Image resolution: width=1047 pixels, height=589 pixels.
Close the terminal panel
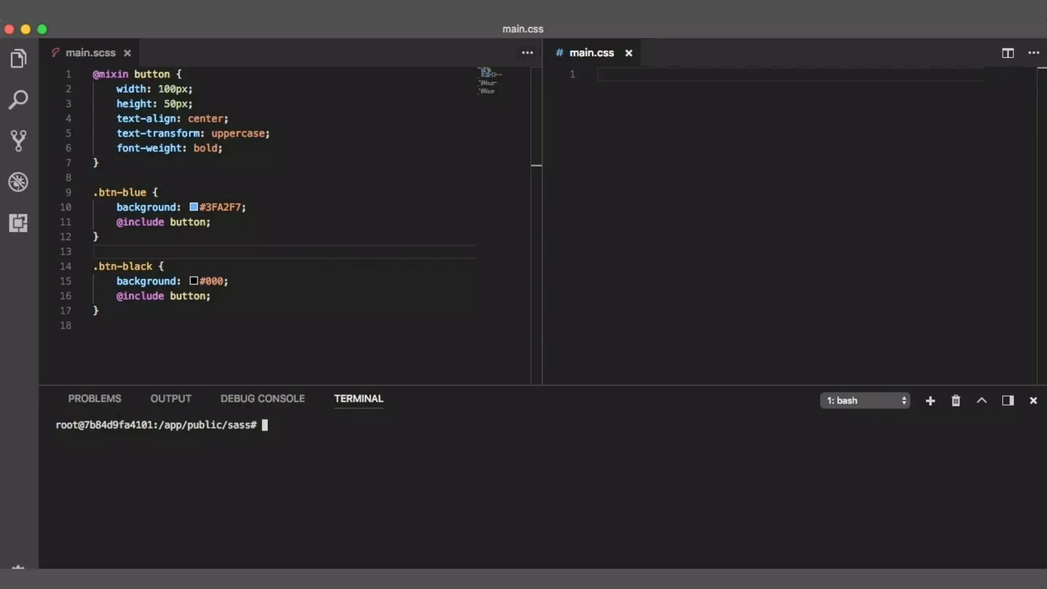point(1033,401)
